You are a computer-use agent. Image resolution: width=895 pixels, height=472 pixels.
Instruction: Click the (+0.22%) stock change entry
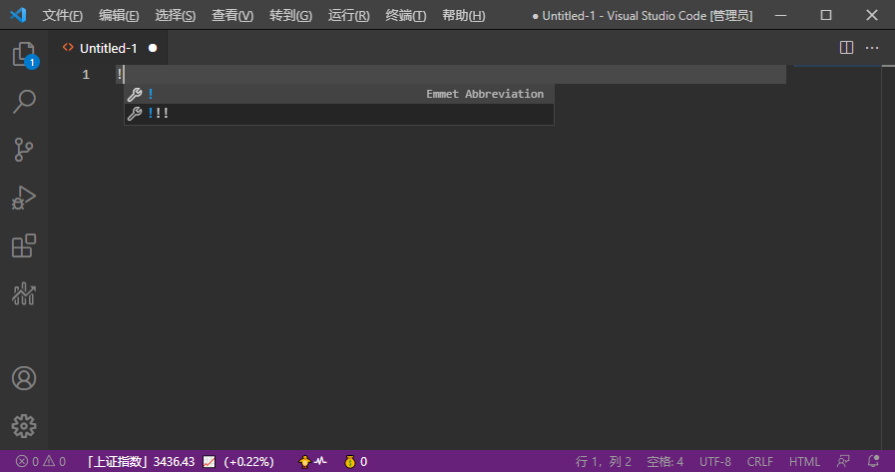coord(248,461)
